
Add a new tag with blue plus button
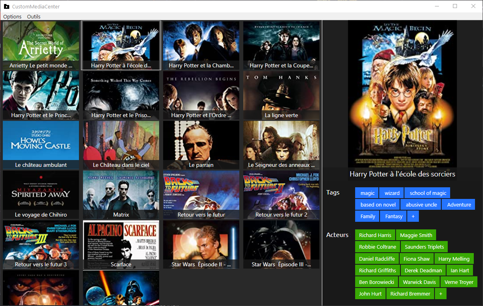pyautogui.click(x=413, y=216)
